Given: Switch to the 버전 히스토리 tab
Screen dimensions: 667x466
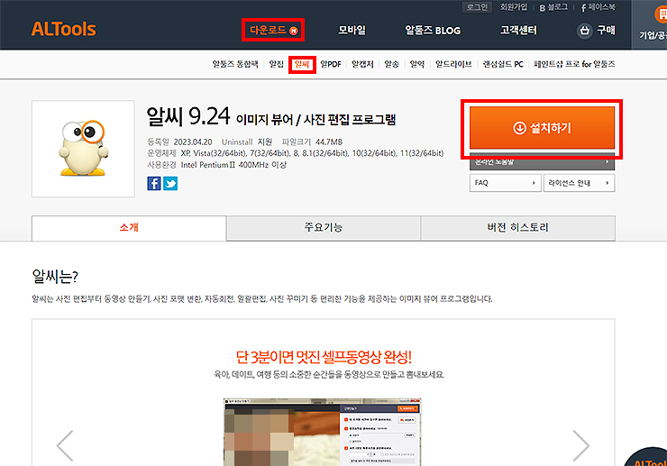Looking at the screenshot, I should point(517,228).
